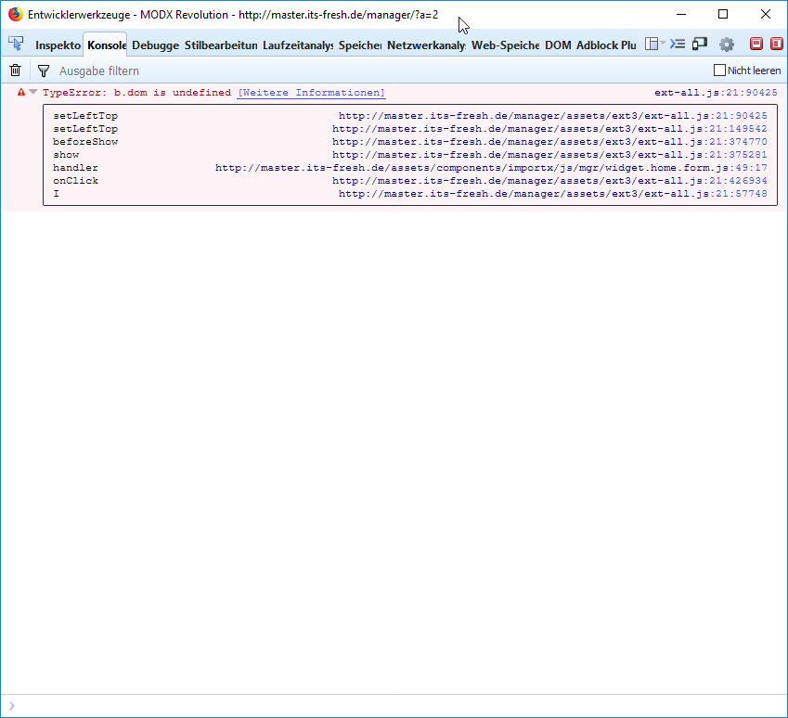Click the toolbox dock panel icon
This screenshot has width=788, height=718.
coord(652,44)
